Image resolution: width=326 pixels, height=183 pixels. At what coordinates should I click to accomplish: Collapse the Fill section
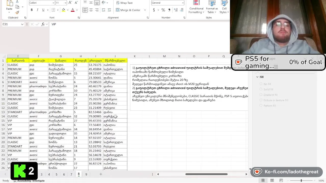(x=257, y=77)
